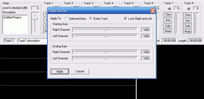Adjust Starting Gain Left Channel slider
Screen dimensions: 204x99
[x=105, y=36]
